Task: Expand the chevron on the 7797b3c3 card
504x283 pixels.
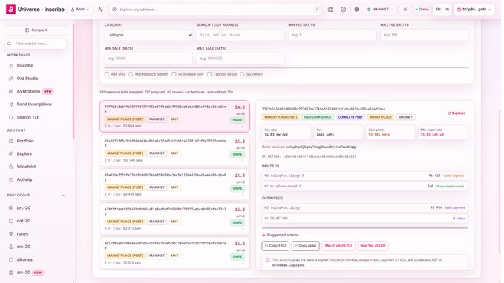Action: click(243, 127)
